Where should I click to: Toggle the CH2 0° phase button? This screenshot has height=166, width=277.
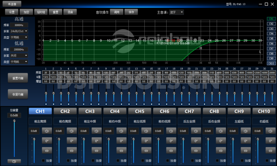coord(71,141)
